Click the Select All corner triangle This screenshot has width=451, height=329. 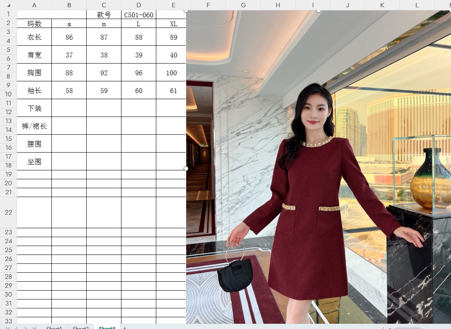(x=8, y=5)
